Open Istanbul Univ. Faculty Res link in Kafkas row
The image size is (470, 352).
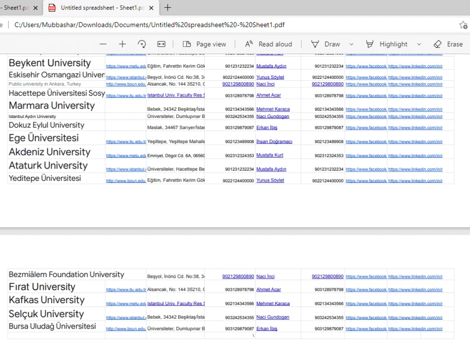tap(176, 303)
